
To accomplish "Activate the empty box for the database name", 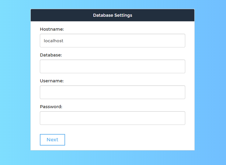I will pyautogui.click(x=112, y=67).
